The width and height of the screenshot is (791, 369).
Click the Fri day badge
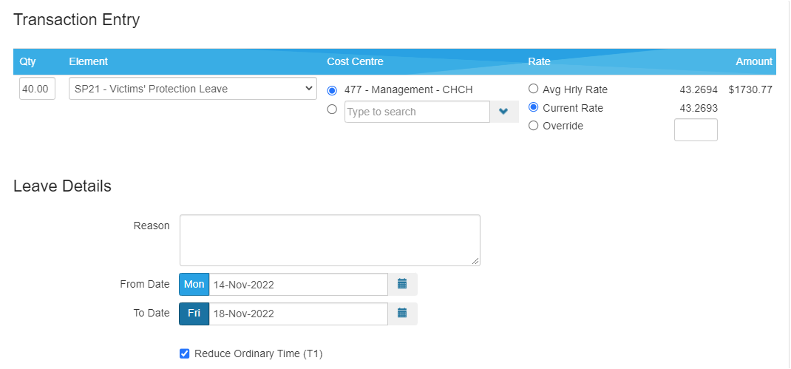click(x=194, y=314)
